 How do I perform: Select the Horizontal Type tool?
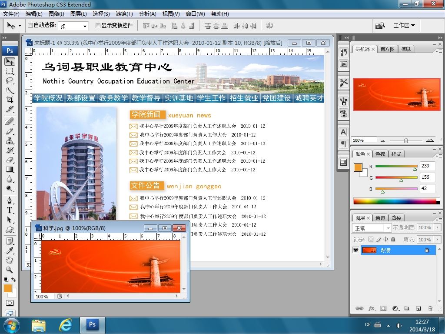tap(10, 210)
